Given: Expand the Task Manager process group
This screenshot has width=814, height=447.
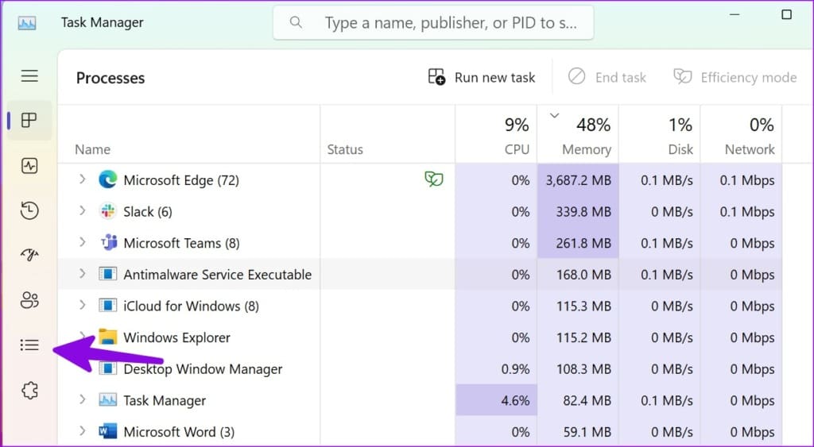Looking at the screenshot, I should click(82, 400).
